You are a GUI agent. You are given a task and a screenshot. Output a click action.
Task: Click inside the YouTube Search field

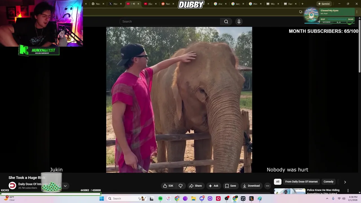[x=170, y=21]
